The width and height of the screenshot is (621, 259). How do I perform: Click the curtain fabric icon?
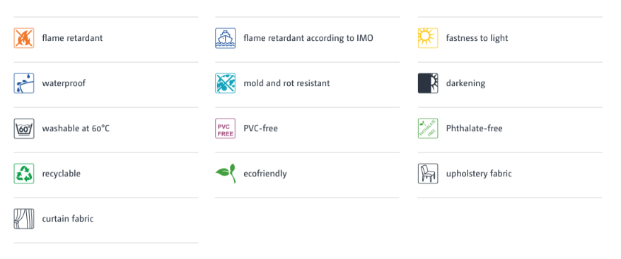(x=24, y=219)
